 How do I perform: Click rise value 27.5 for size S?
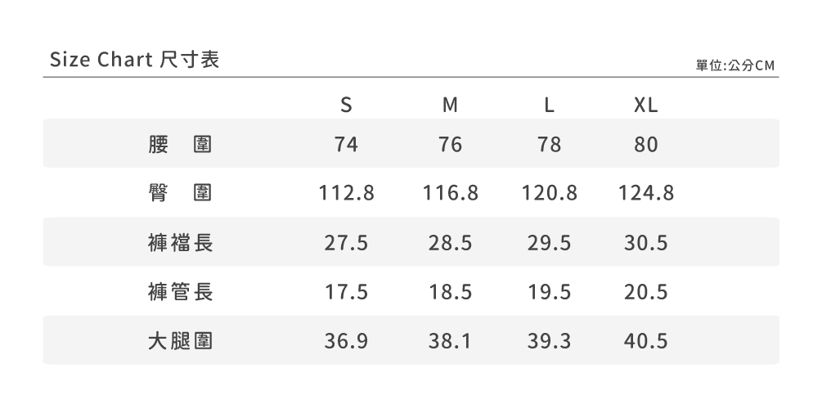pos(346,243)
